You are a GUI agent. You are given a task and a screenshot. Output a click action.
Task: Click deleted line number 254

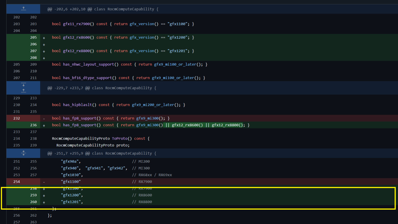click(16, 182)
